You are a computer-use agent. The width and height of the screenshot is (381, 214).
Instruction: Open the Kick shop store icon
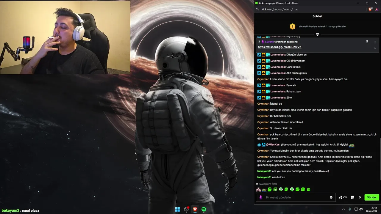(x=352, y=197)
